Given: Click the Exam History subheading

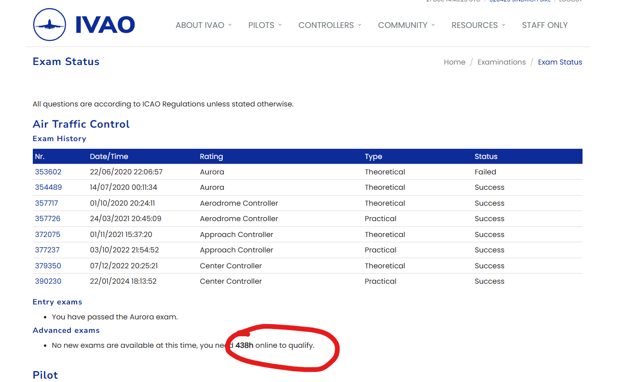Looking at the screenshot, I should [x=59, y=139].
